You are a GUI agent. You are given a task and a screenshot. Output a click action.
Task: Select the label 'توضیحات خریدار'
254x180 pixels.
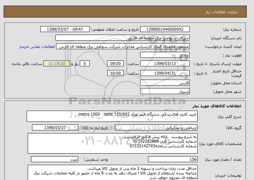tap(228, 175)
